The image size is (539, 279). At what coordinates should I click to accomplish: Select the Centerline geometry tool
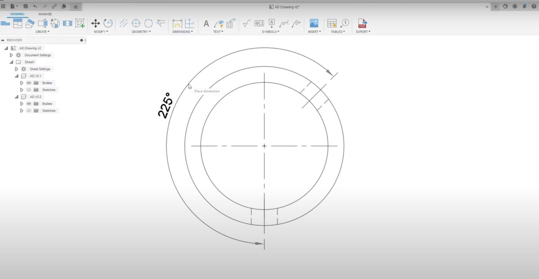(x=124, y=23)
